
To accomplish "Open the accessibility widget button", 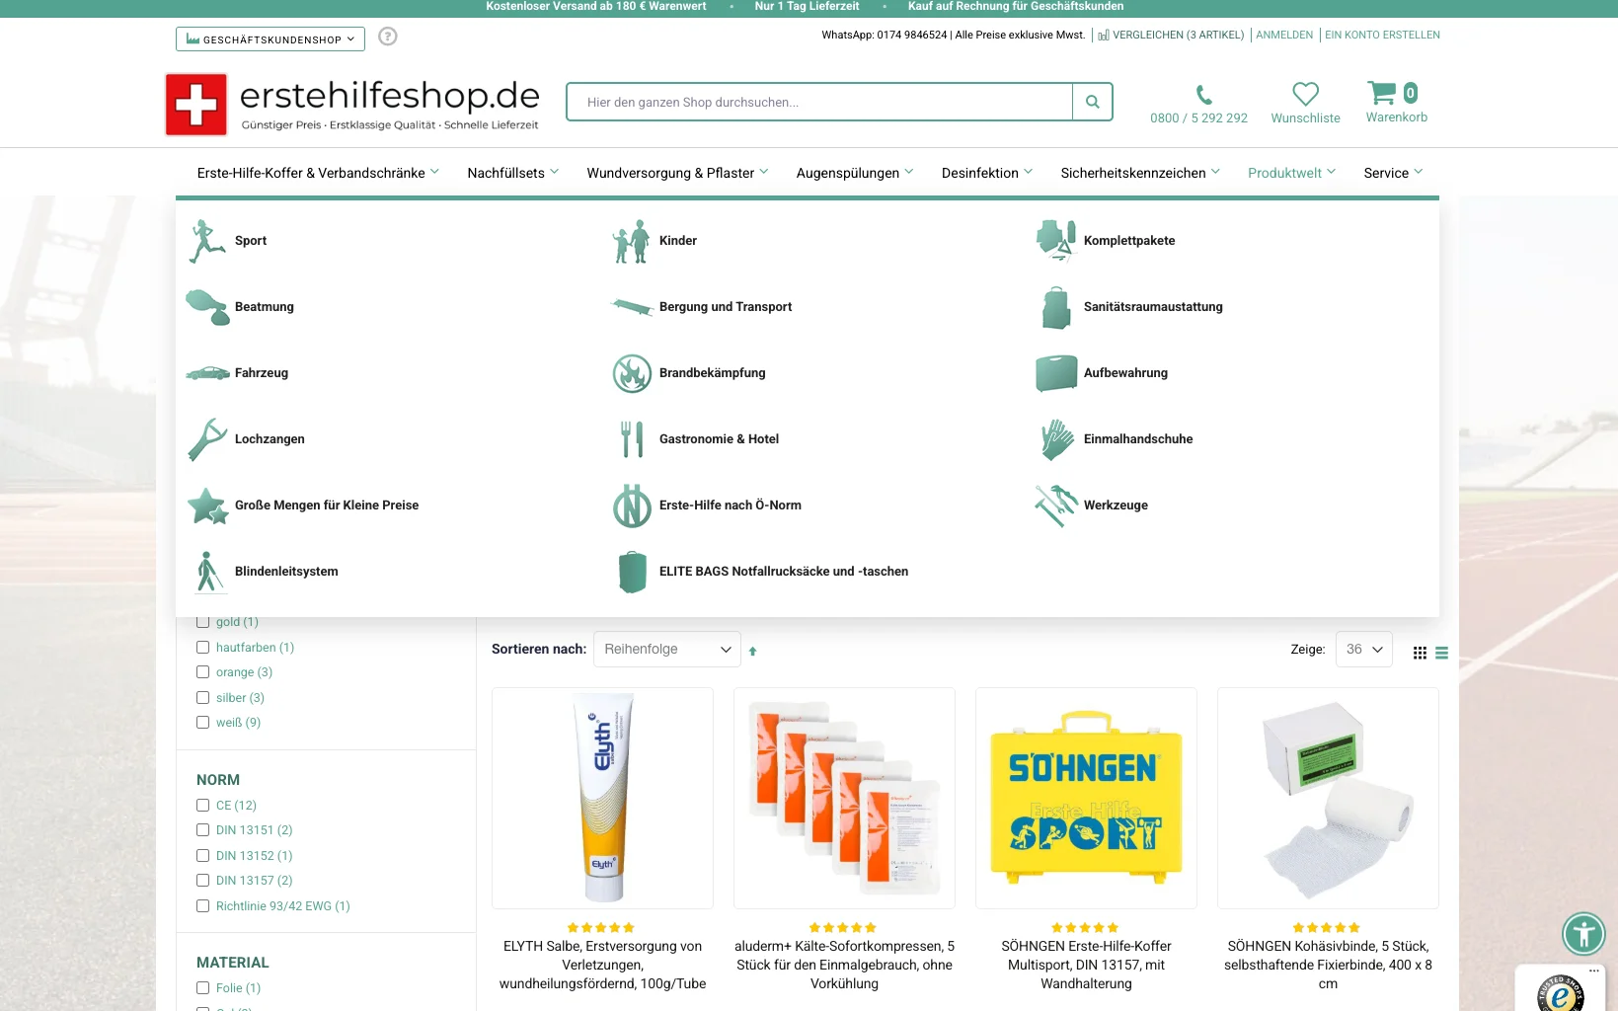I will pyautogui.click(x=1583, y=933).
